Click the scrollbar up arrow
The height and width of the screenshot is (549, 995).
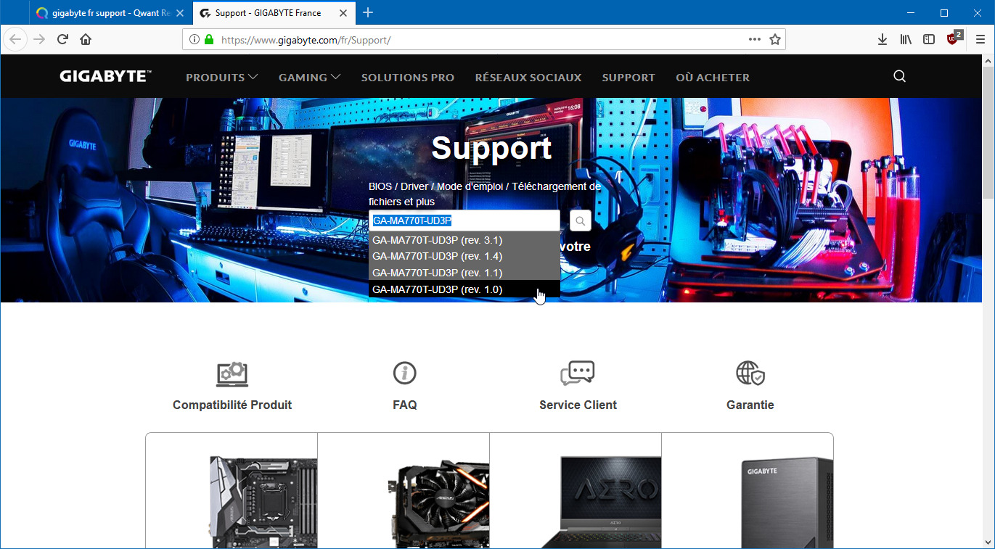(x=988, y=60)
